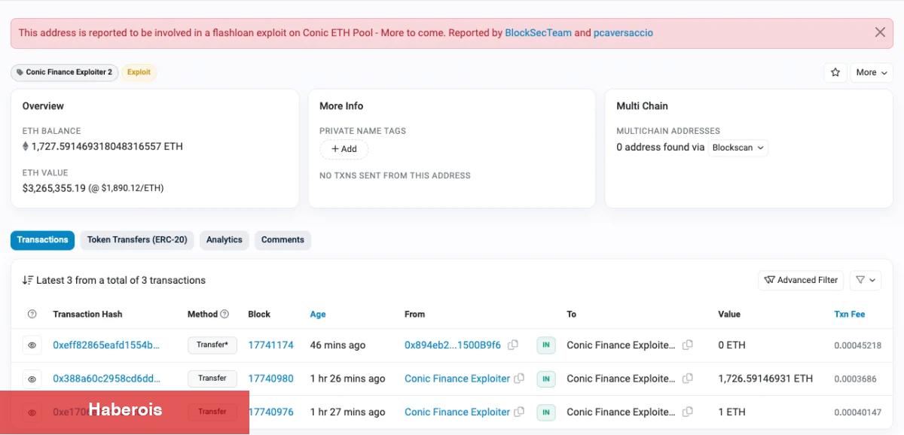
Task: Dismiss the red flashloan exploit alert banner
Action: pyautogui.click(x=880, y=32)
